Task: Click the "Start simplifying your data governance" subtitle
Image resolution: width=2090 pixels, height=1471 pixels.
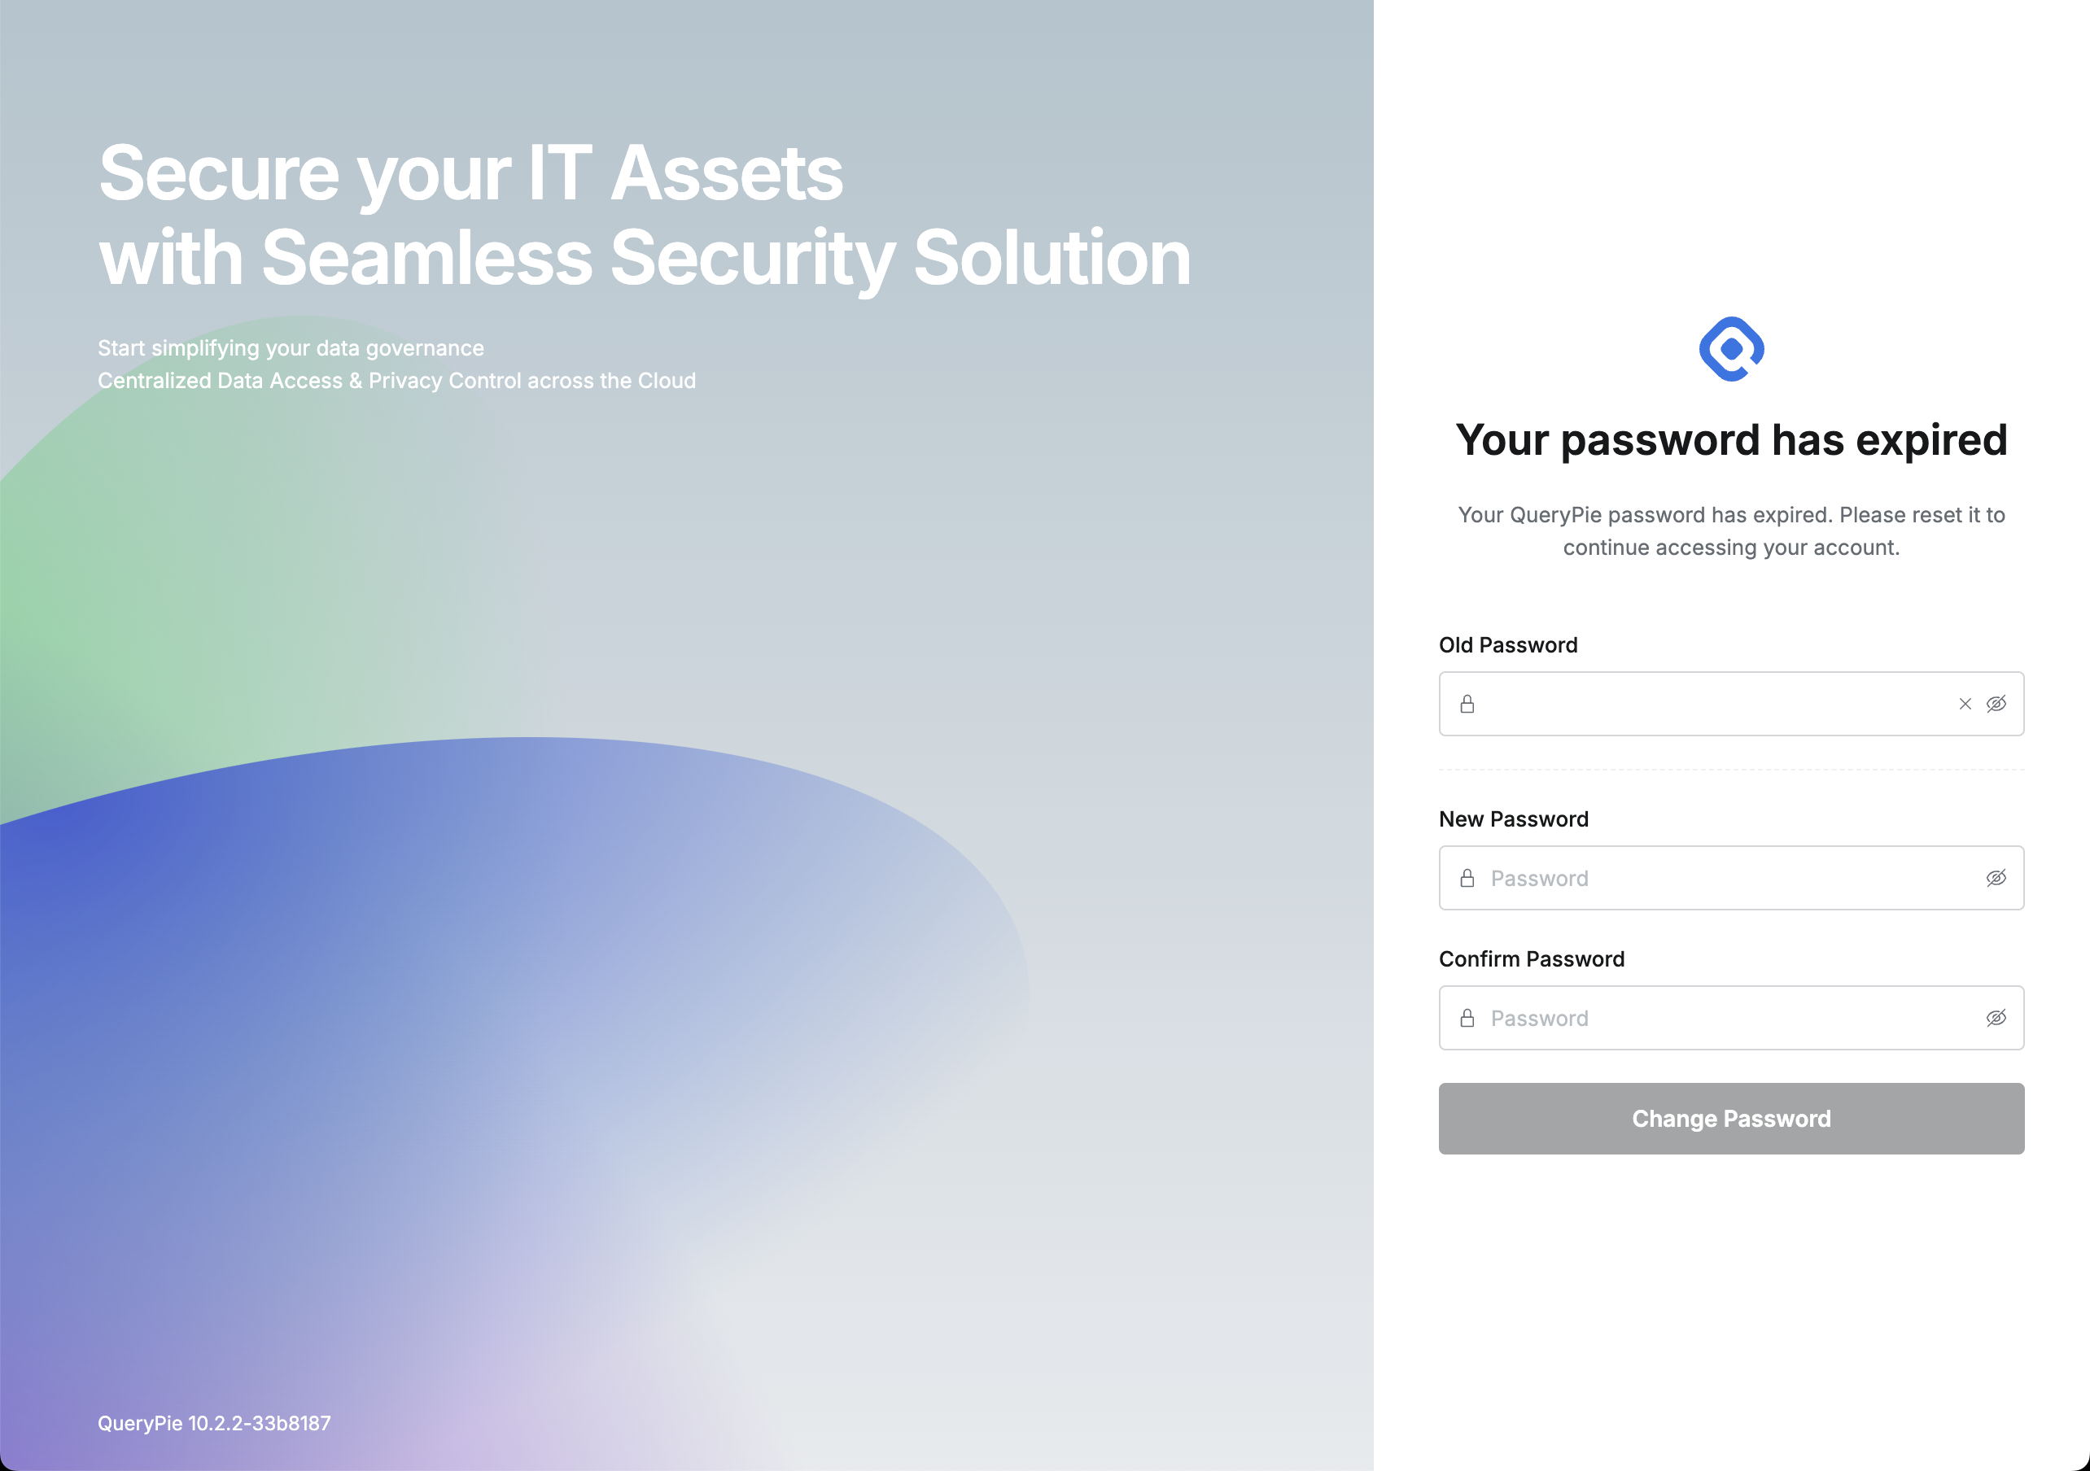Action: coord(291,347)
